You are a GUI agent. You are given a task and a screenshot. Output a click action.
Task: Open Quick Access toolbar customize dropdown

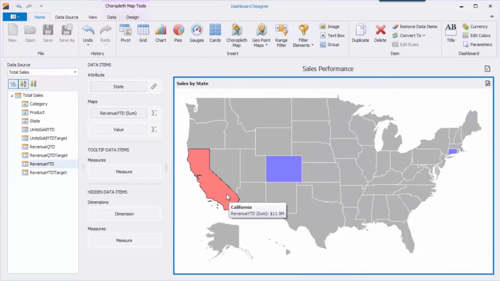click(x=41, y=6)
